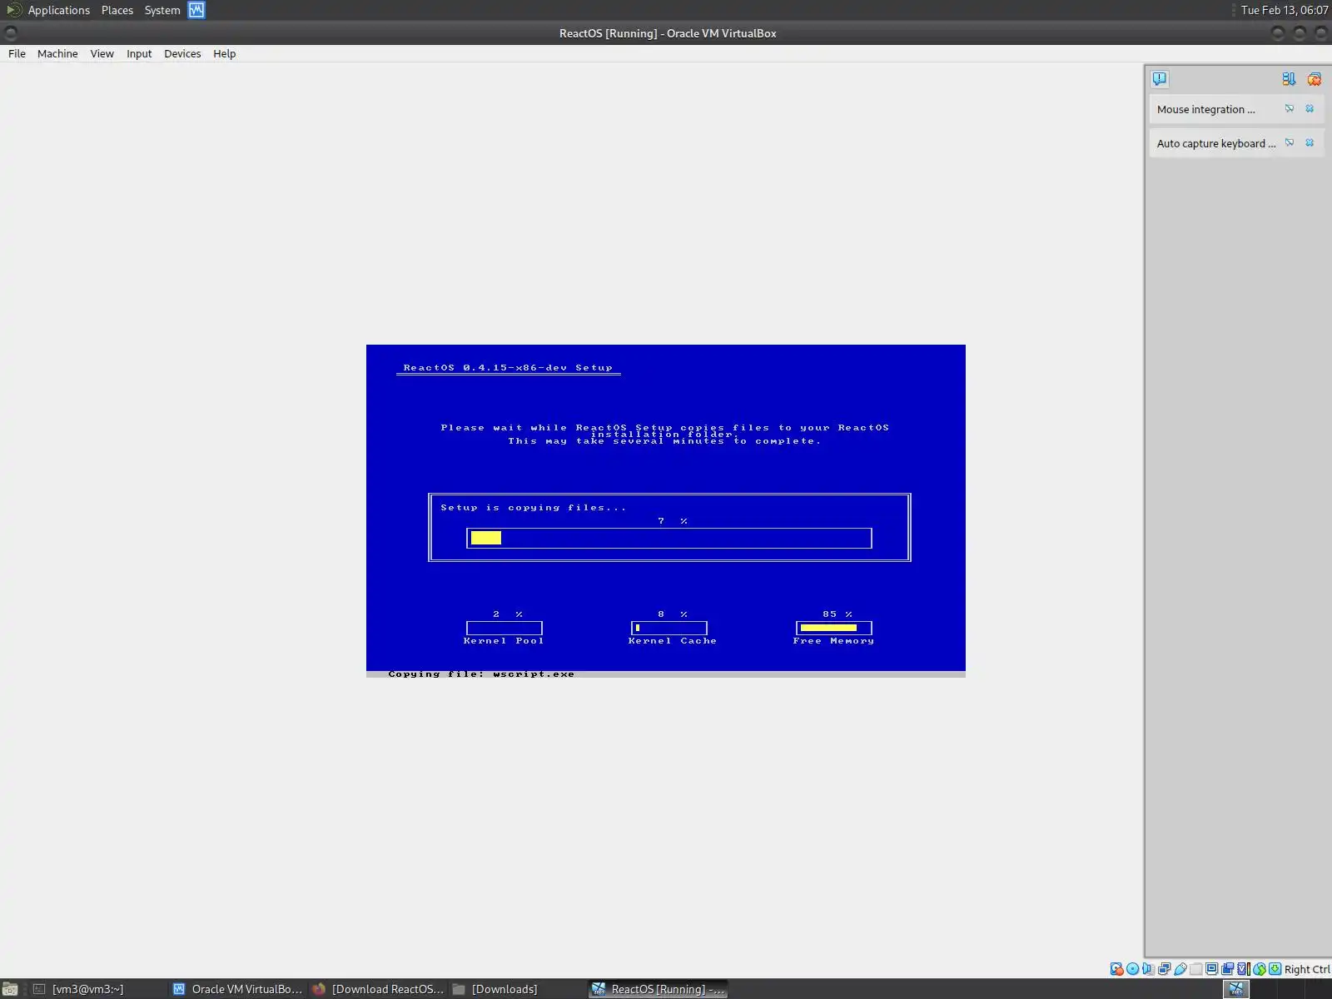Viewport: 1332px width, 999px height.
Task: Click the keyboard capture status icon
Action: pos(1275,969)
